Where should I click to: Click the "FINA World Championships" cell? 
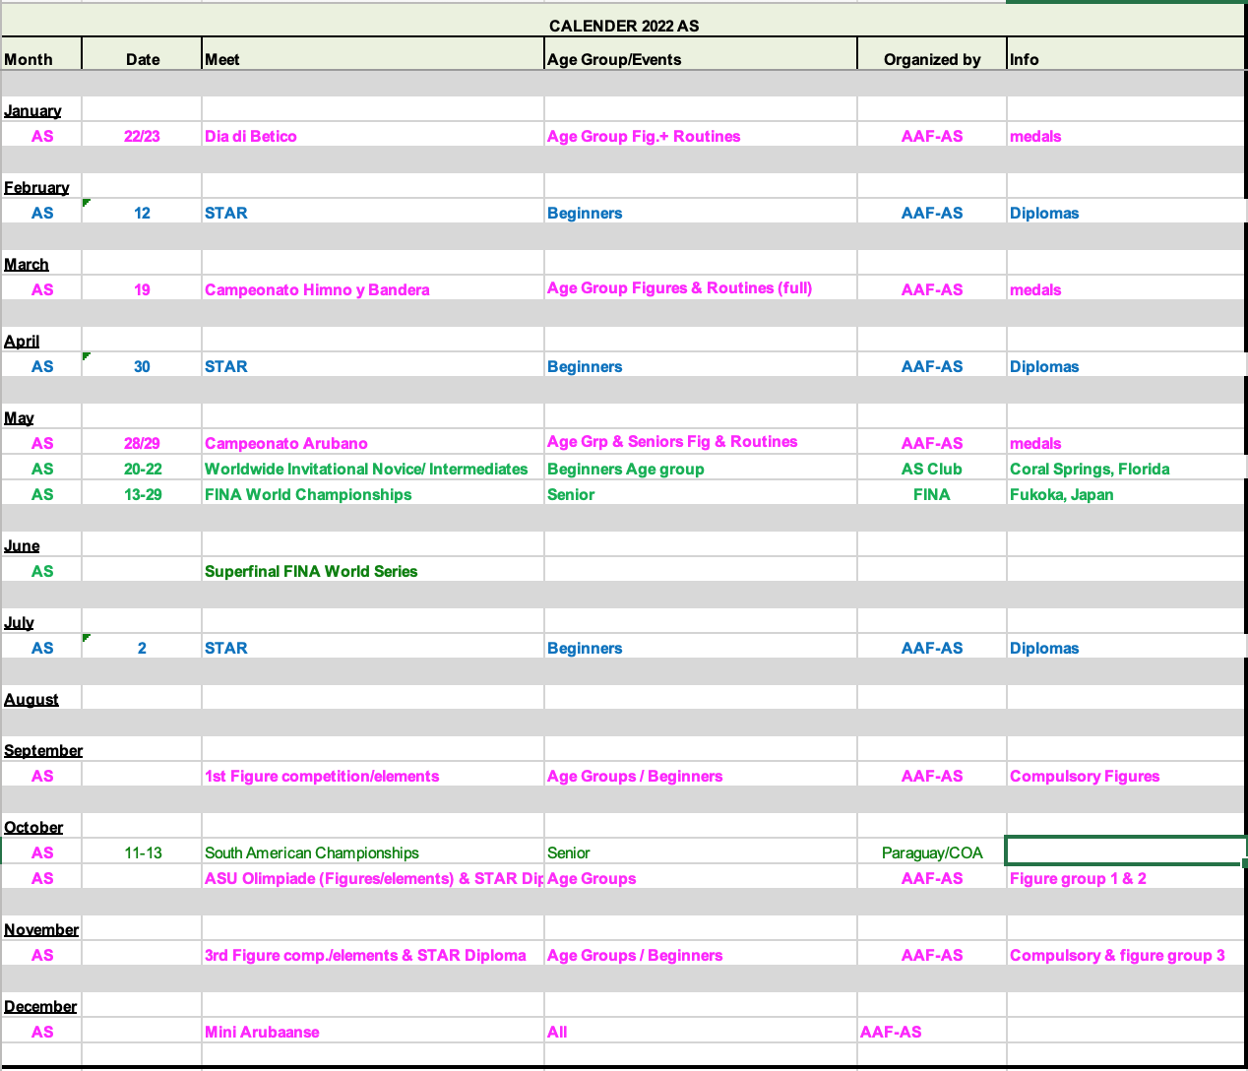[308, 494]
